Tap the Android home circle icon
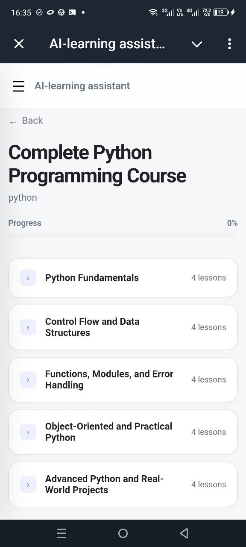The width and height of the screenshot is (246, 547). (123, 533)
